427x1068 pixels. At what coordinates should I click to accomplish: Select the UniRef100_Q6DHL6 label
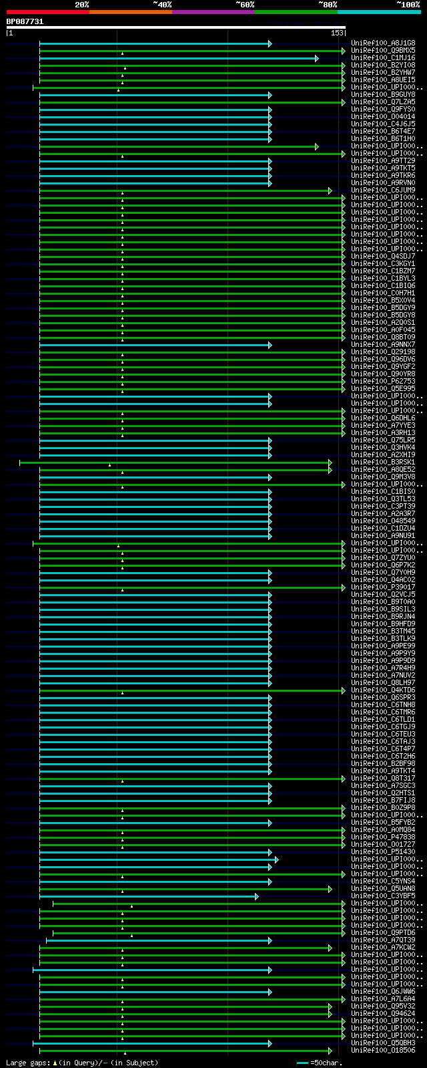tap(383, 418)
